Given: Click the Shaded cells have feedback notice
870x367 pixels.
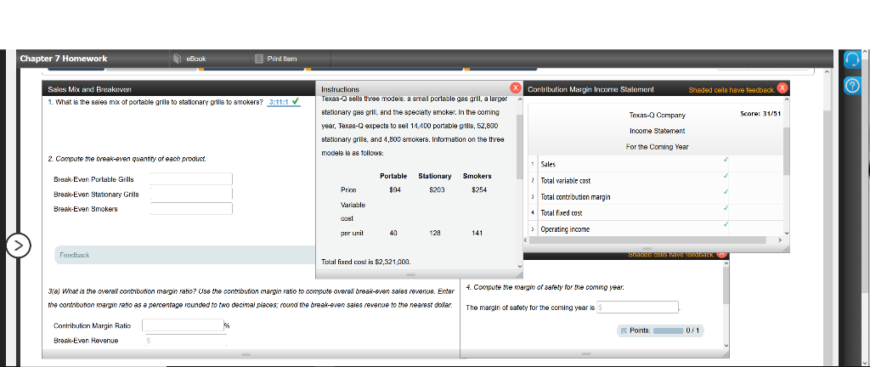Looking at the screenshot, I should (x=732, y=90).
